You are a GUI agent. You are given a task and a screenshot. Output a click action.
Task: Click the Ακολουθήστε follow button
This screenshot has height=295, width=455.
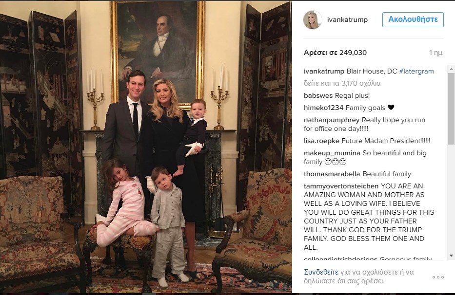pyautogui.click(x=413, y=19)
